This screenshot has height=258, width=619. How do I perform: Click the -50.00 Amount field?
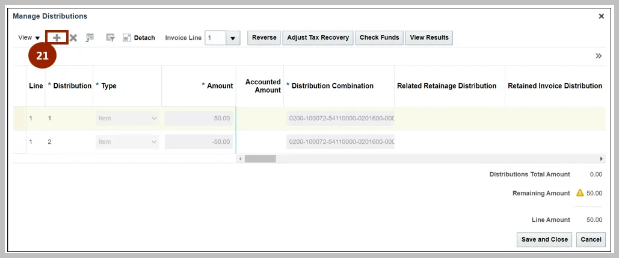199,141
